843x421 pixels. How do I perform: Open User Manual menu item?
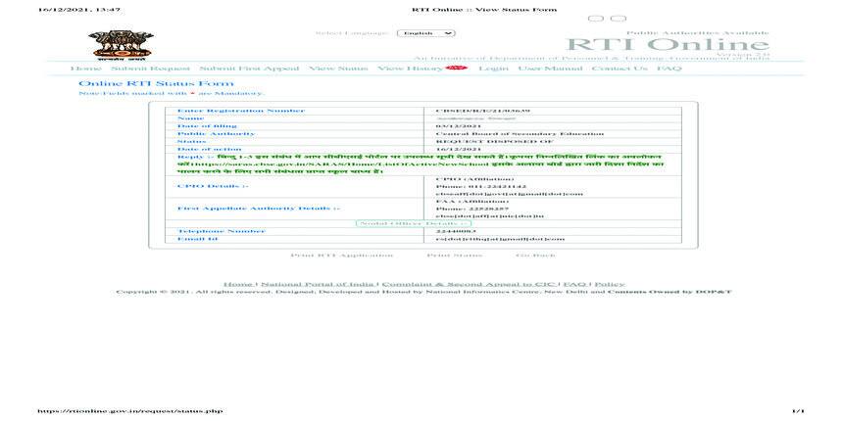point(550,69)
